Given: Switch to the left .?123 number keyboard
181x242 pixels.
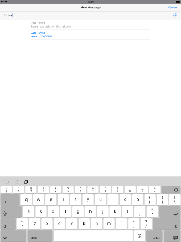Looking at the screenshot, I should click(40, 236).
